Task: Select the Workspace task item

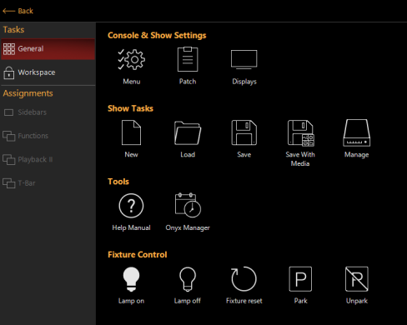Action: tap(48, 72)
